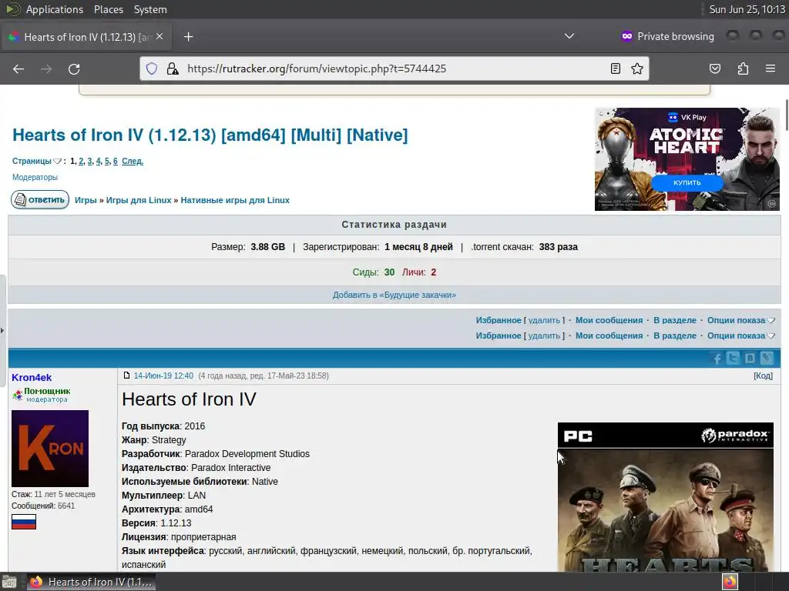Go back with the browser back arrow
The image size is (789, 591).
click(18, 68)
